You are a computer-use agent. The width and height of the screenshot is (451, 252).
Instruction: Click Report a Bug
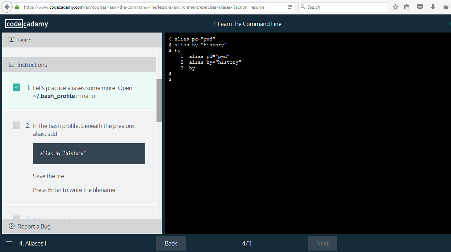click(34, 226)
